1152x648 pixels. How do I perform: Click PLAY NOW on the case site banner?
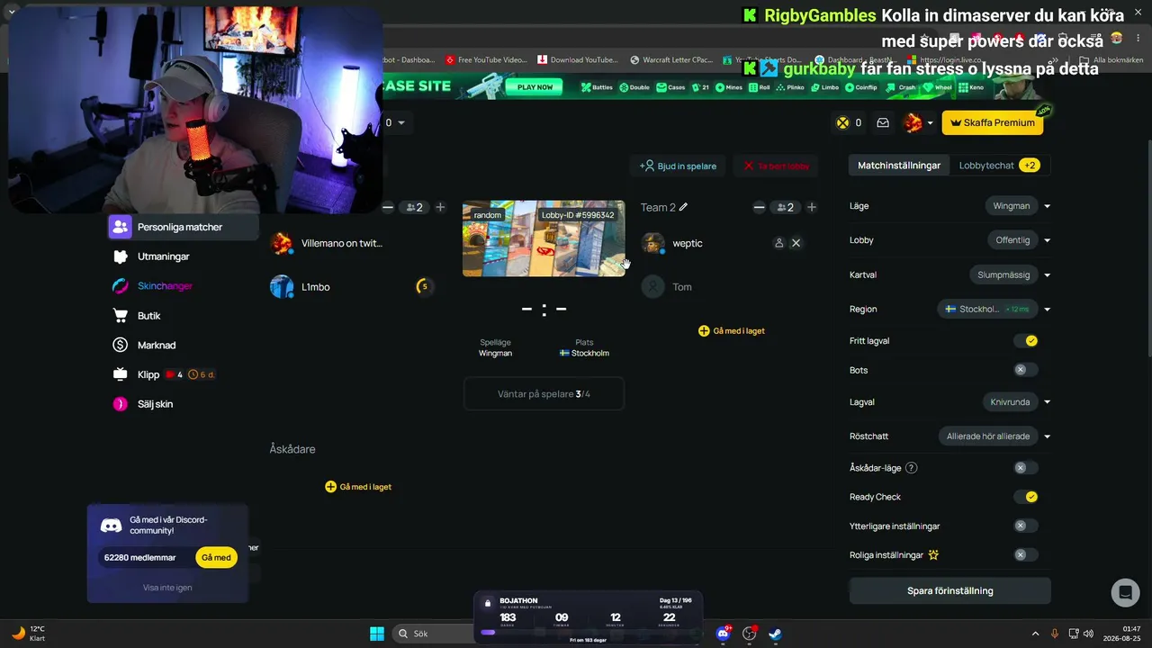(535, 87)
